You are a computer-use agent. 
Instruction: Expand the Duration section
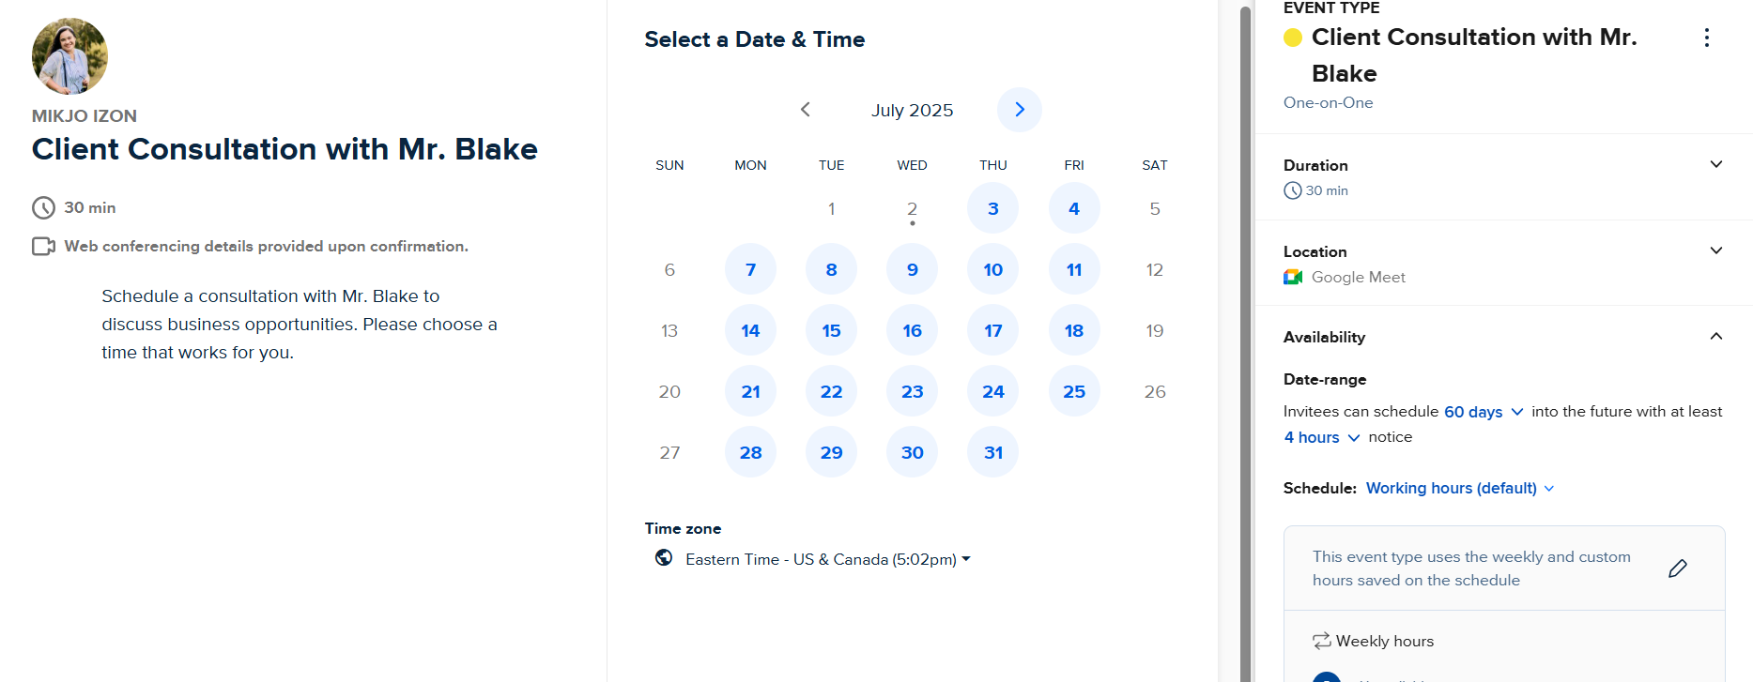(1716, 164)
